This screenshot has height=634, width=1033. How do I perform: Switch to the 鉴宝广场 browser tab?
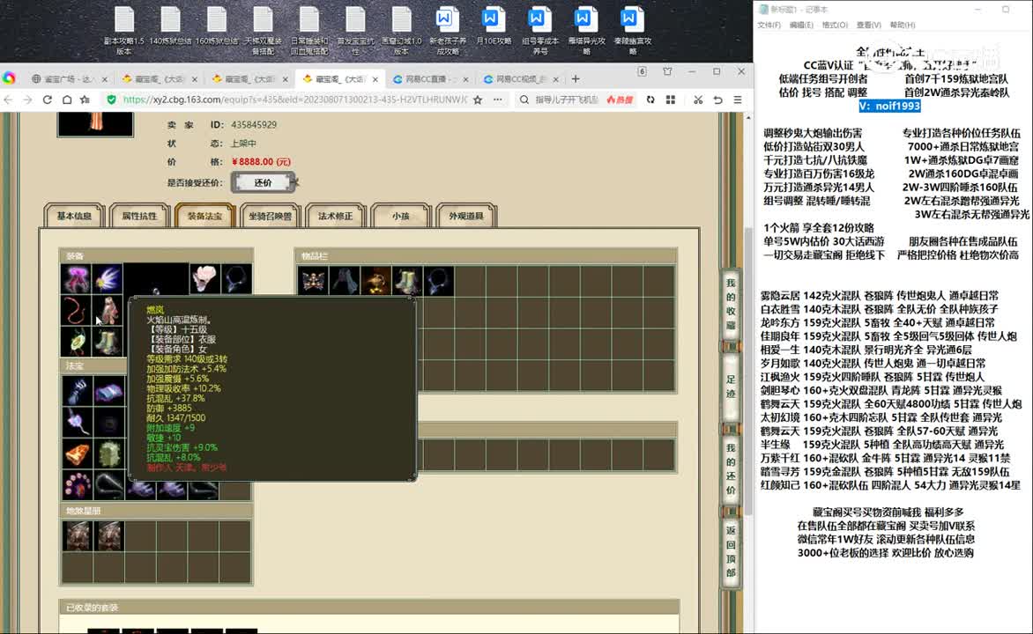click(69, 79)
